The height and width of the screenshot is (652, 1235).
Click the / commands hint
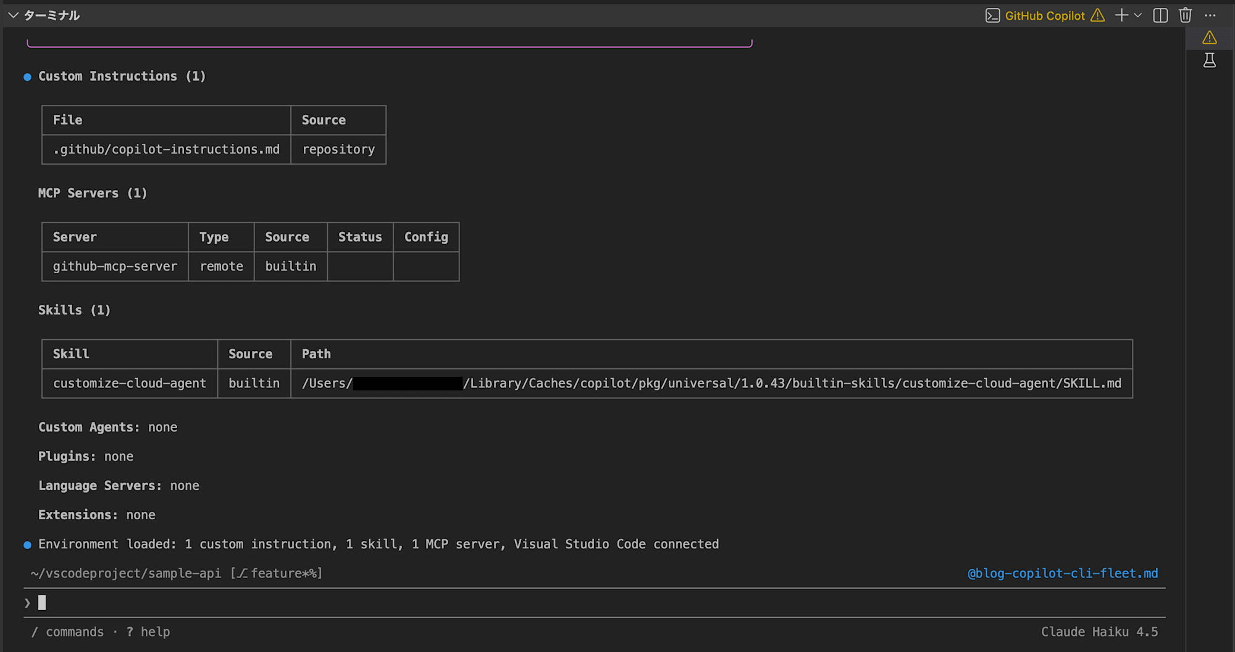pos(67,632)
